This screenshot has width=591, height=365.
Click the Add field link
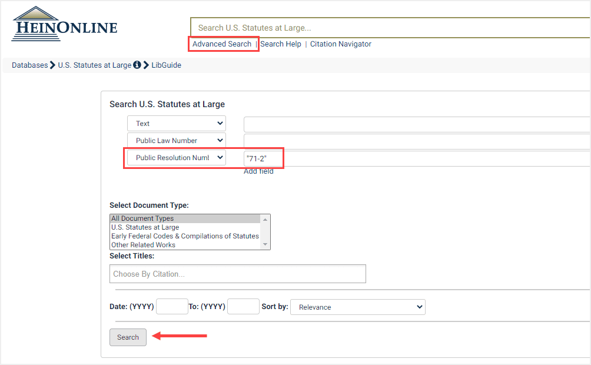[x=258, y=171]
